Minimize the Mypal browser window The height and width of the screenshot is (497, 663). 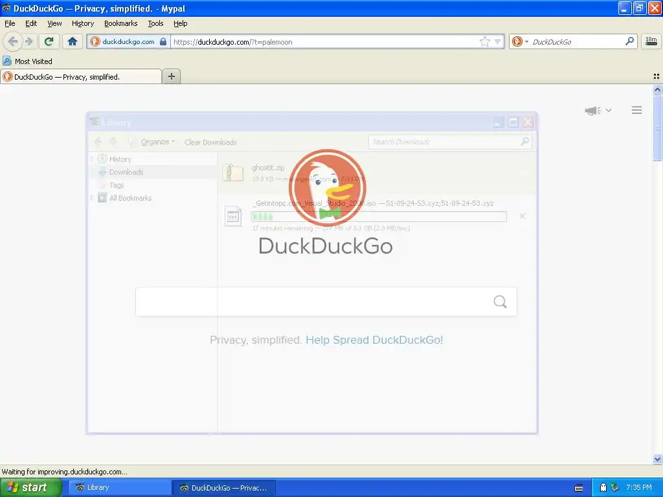click(x=625, y=8)
